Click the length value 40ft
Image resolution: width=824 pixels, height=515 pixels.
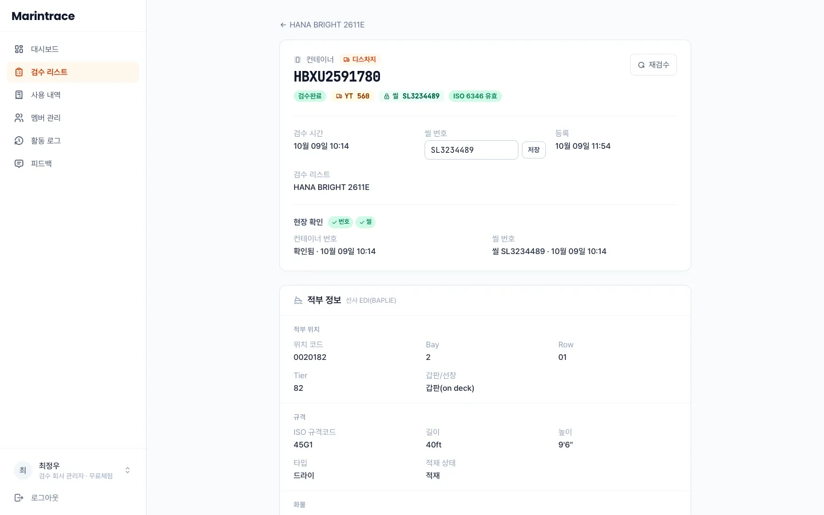tap(434, 445)
